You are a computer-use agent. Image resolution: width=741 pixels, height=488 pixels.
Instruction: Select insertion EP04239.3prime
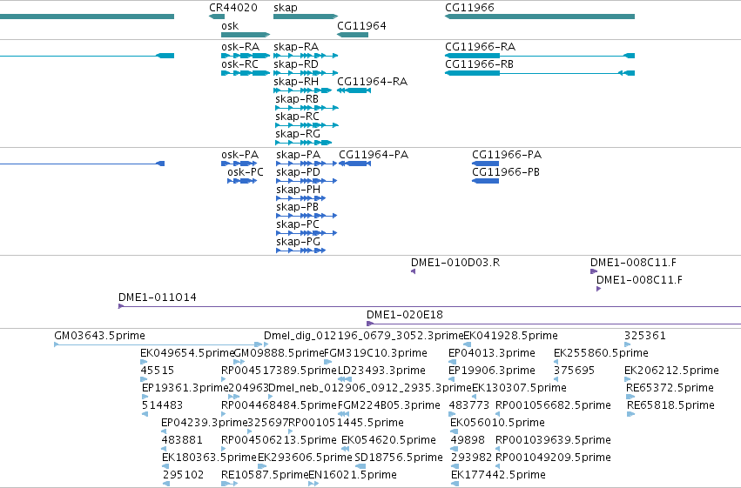[x=164, y=431]
